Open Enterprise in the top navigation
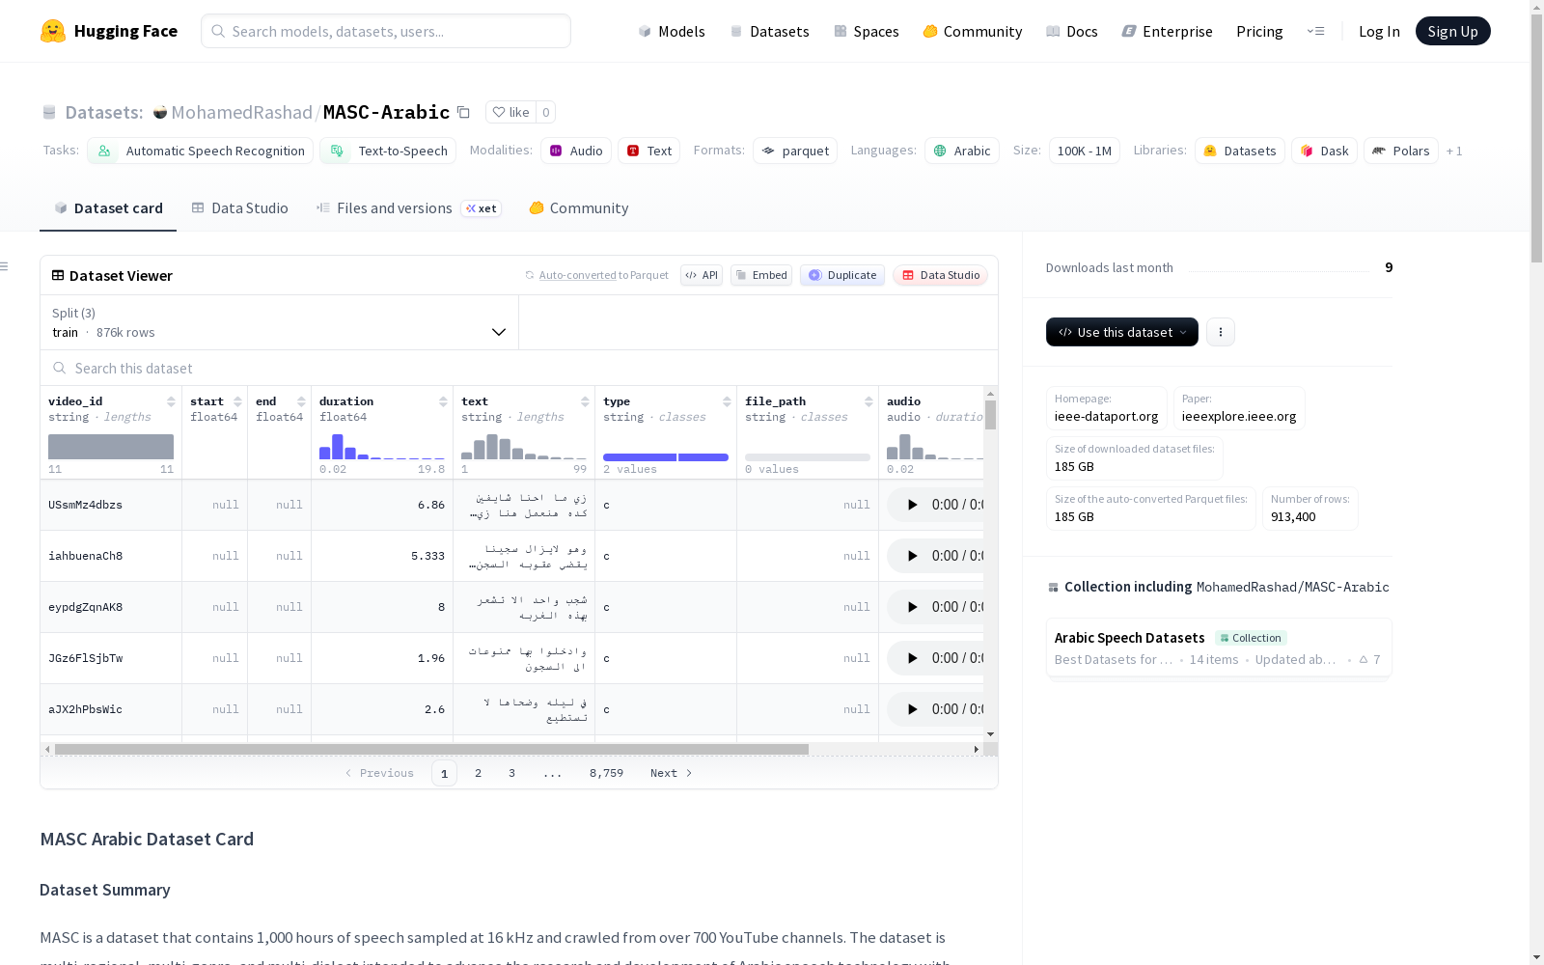Screen dimensions: 1544x965 (x=1168, y=31)
